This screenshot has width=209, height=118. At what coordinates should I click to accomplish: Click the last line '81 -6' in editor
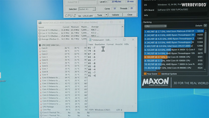92,76
